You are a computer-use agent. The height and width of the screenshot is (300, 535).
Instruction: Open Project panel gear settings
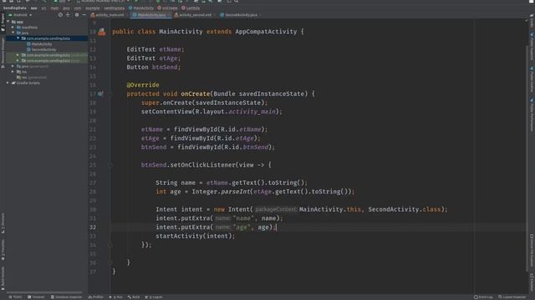(x=77, y=15)
